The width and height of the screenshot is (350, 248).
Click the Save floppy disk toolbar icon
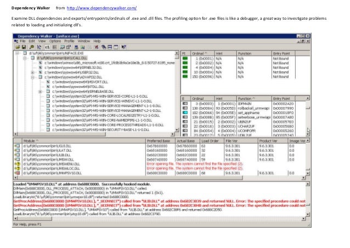24,47
